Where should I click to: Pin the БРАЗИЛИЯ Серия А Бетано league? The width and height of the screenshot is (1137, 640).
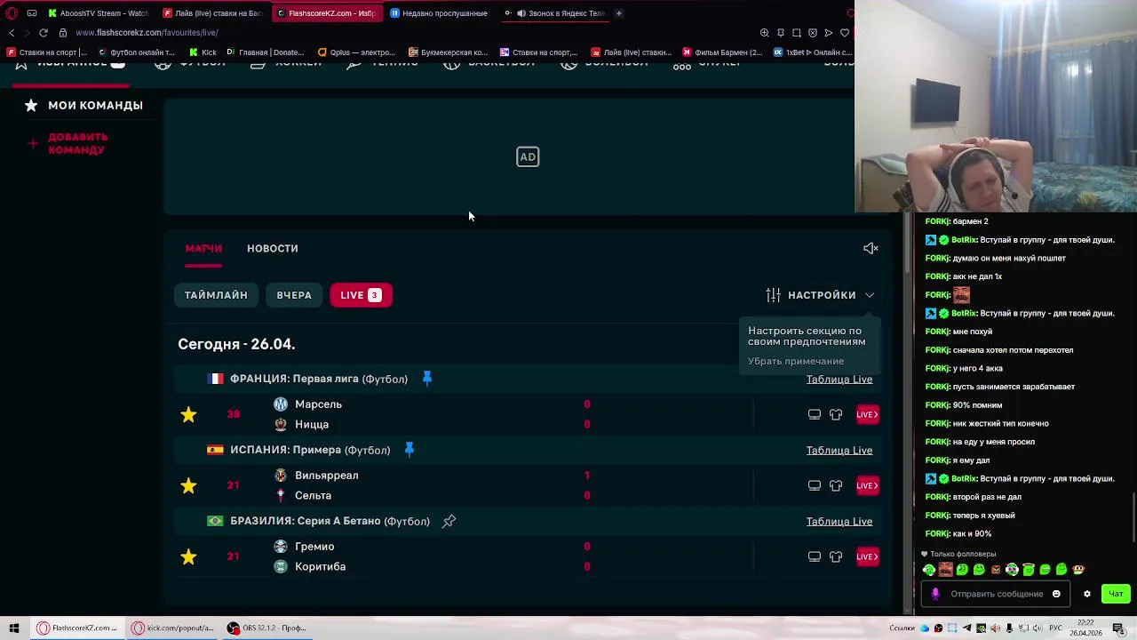coord(449,521)
